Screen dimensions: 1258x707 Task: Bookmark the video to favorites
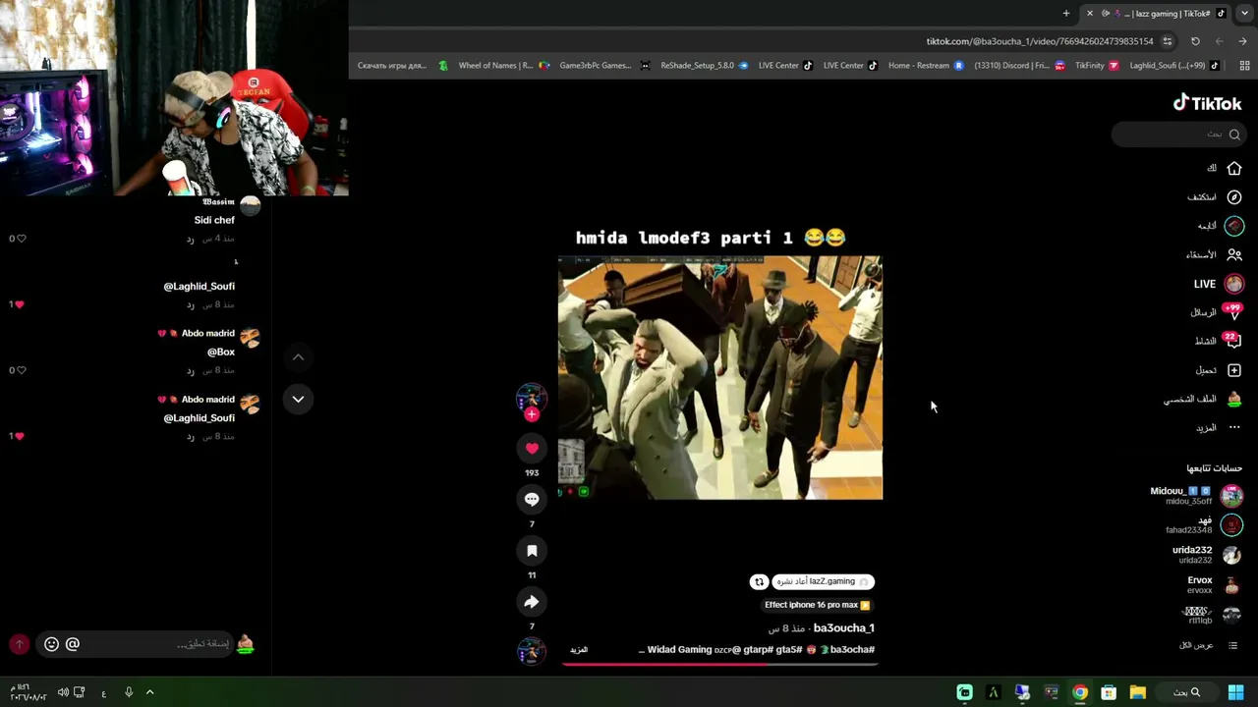pyautogui.click(x=532, y=551)
